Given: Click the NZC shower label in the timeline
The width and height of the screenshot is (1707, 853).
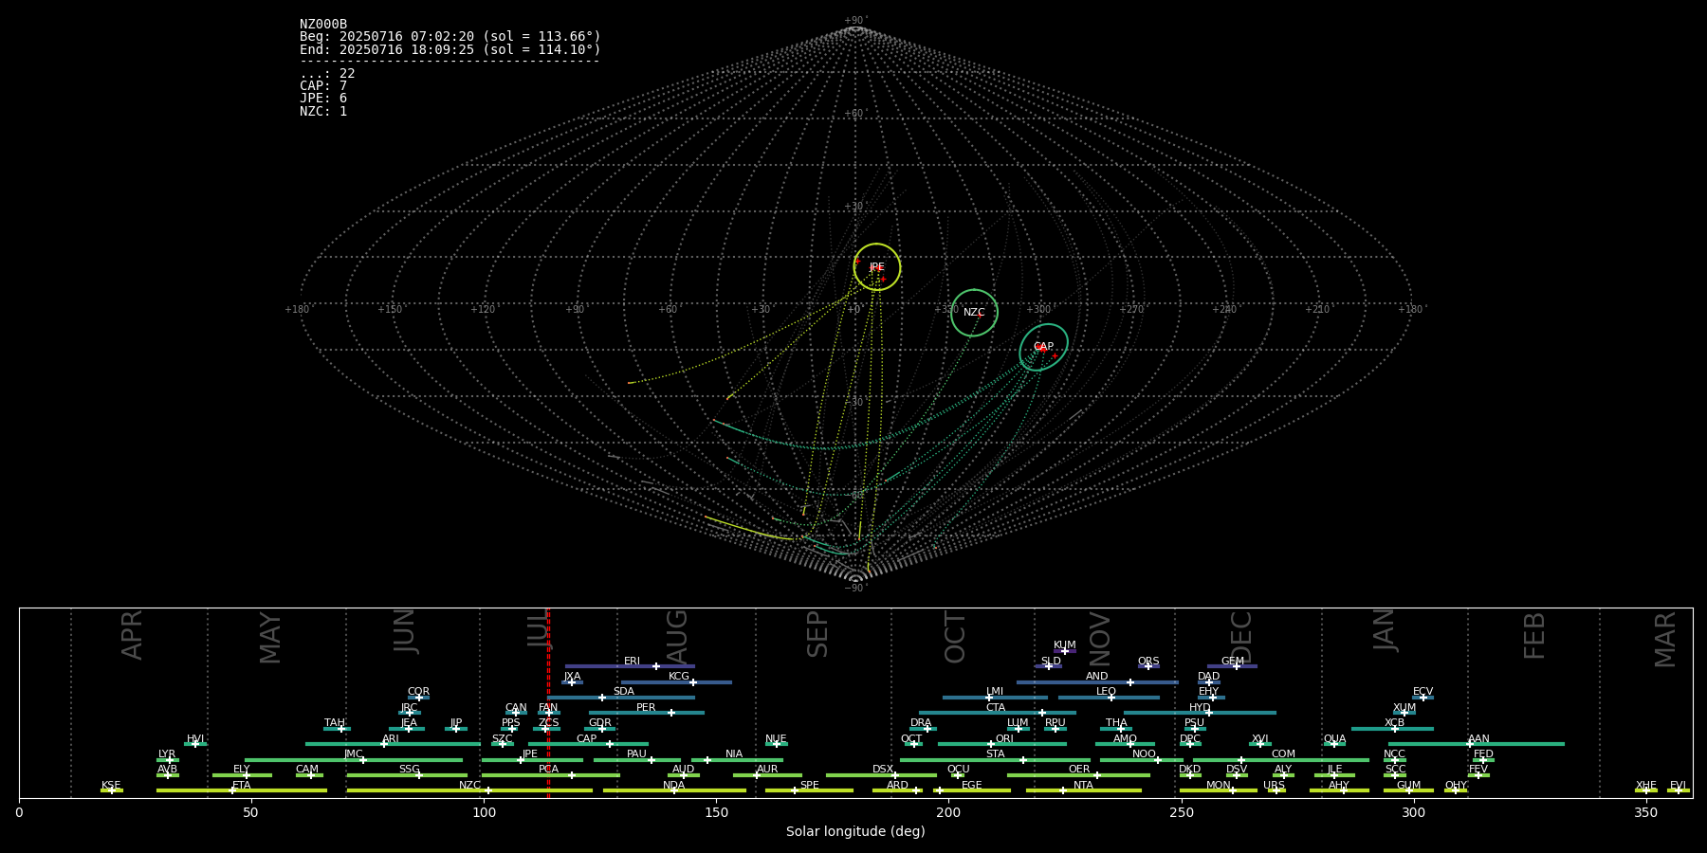Looking at the screenshot, I should pyautogui.click(x=469, y=785).
